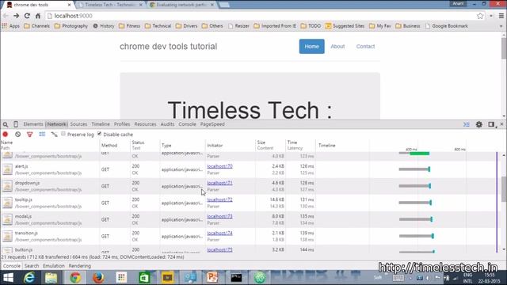Screen dimensions: 507x285
Task: Open PowerPoint from the taskbar
Action: coord(212,278)
